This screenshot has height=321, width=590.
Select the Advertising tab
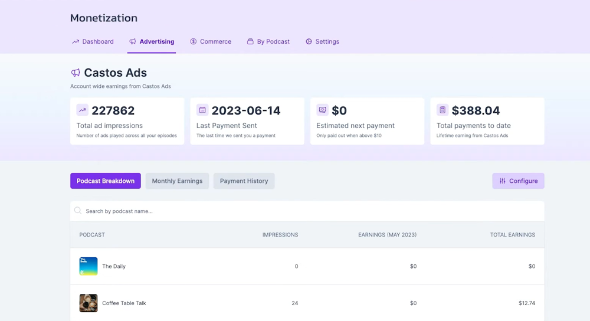(152, 41)
